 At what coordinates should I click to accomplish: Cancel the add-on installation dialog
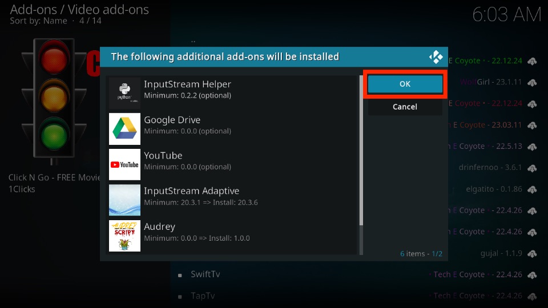405,107
